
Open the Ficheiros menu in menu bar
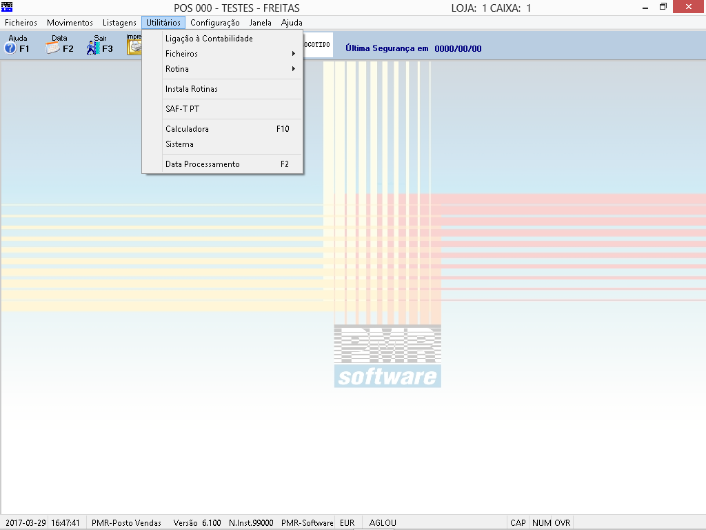pos(21,23)
